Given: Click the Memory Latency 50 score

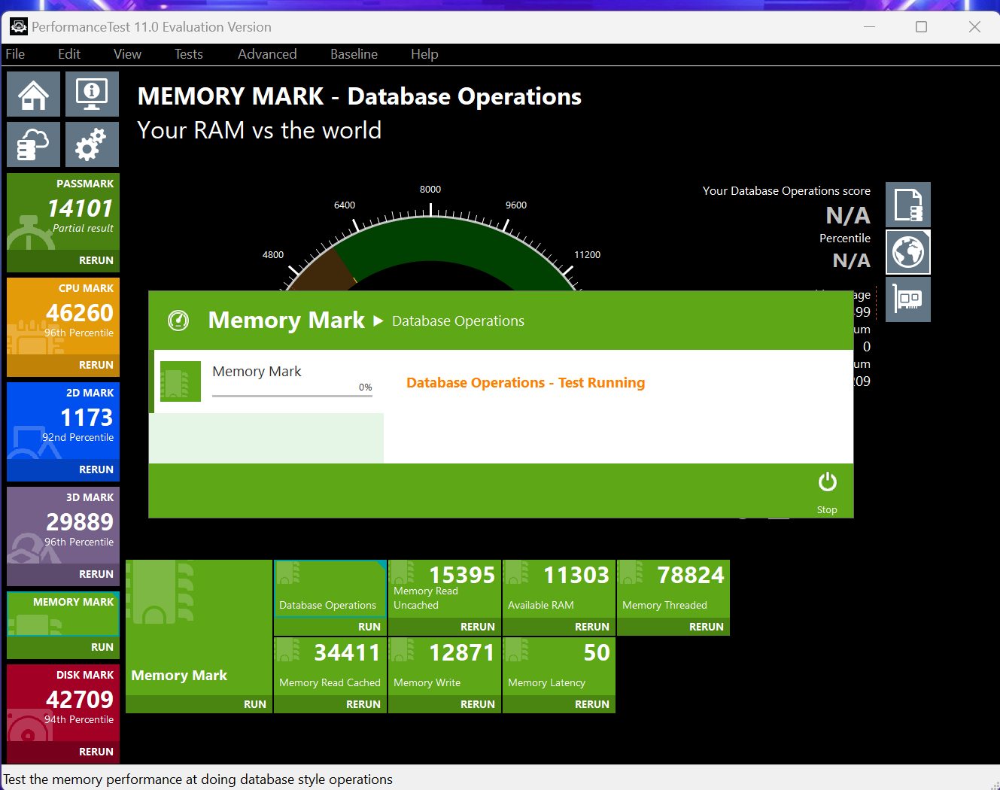Looking at the screenshot, I should pyautogui.click(x=597, y=653).
